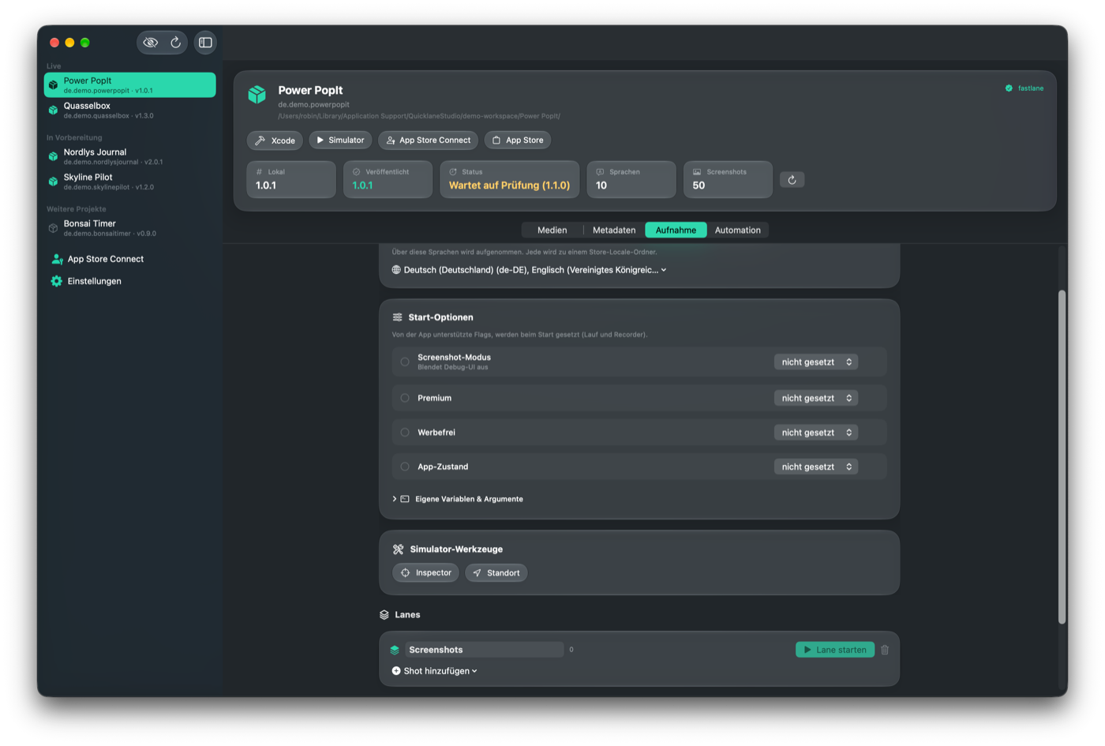Open the App Store button
The height and width of the screenshot is (746, 1105).
click(x=518, y=140)
